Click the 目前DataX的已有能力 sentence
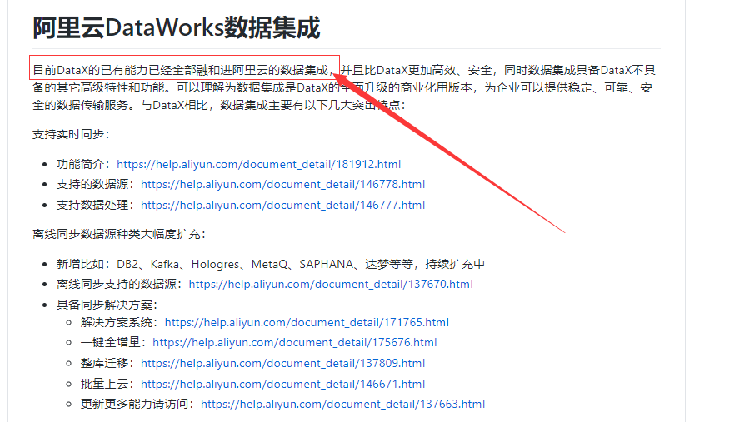This screenshot has width=754, height=422. pos(183,70)
